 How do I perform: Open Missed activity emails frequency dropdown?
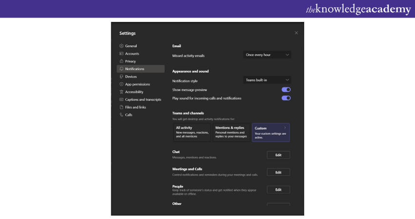(267, 55)
